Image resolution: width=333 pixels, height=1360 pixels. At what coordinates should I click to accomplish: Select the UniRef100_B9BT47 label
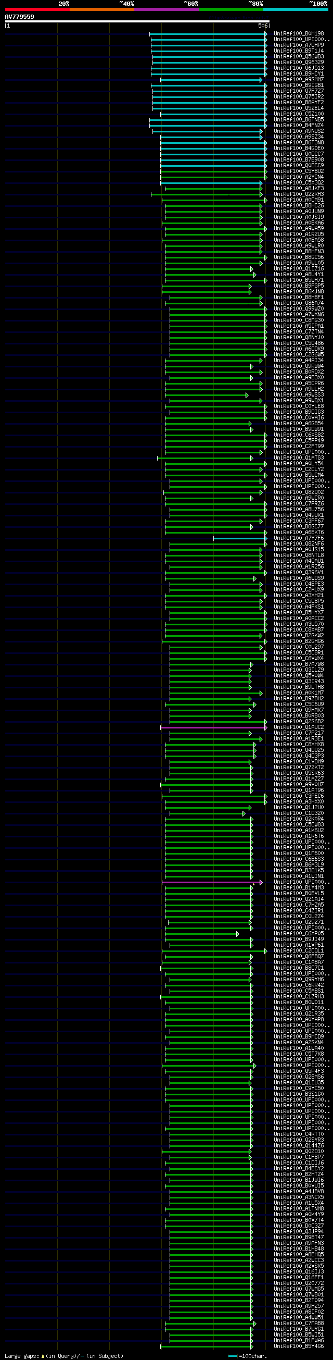(299, 1238)
